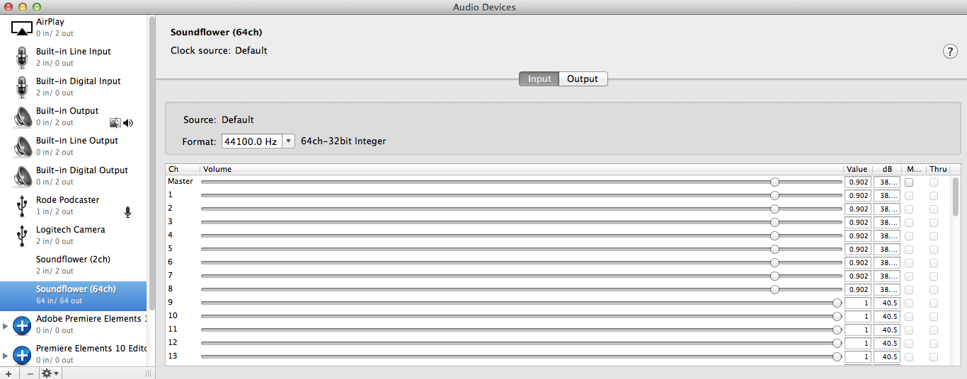Click the Logitech Camera USB icon
967x379 pixels.
[22, 235]
